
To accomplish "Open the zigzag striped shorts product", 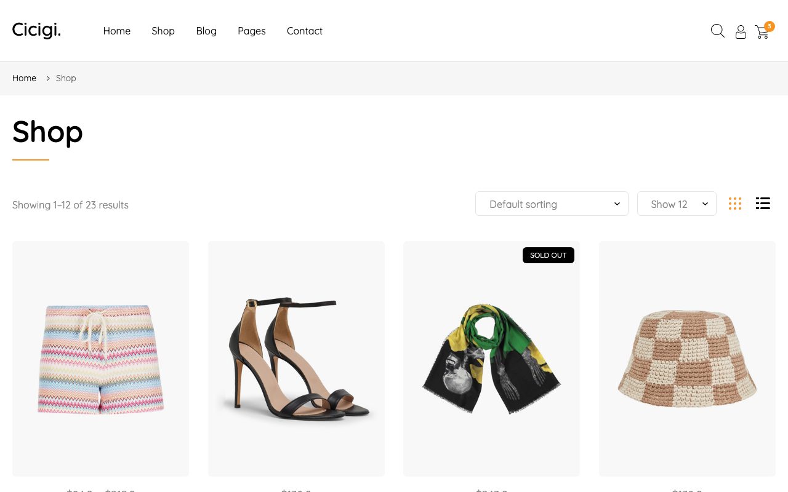I will [101, 359].
